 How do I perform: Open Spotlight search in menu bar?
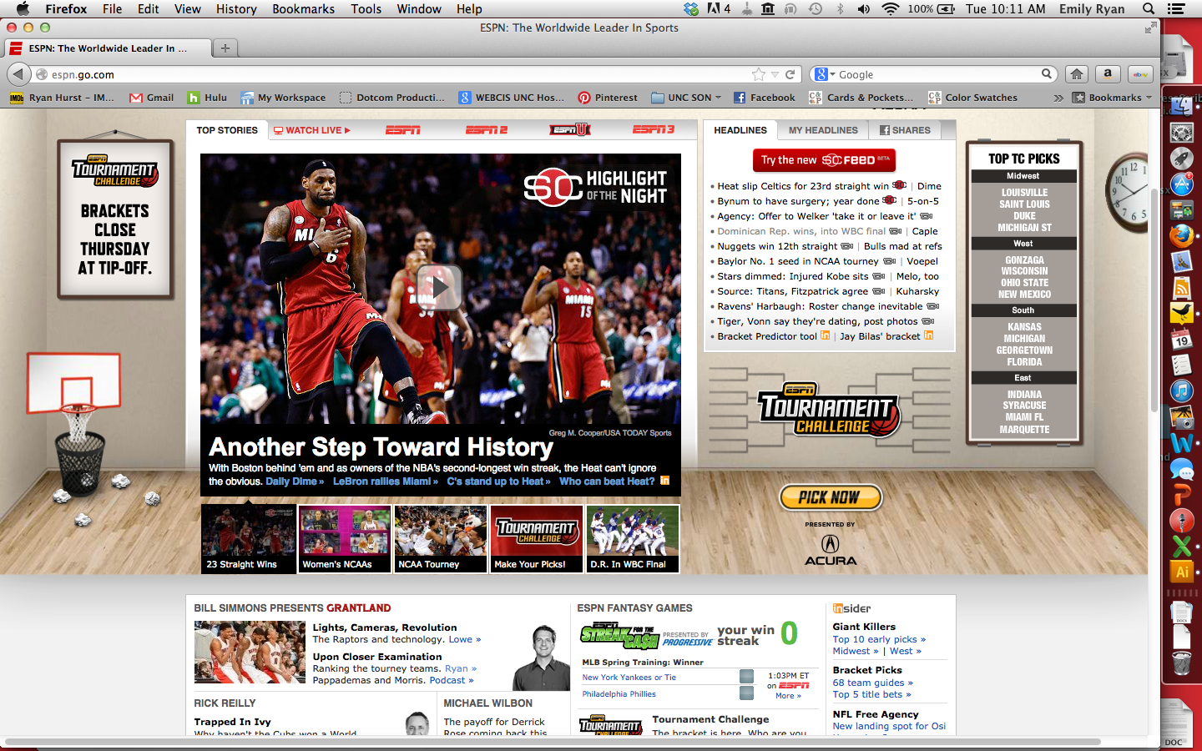click(1149, 8)
